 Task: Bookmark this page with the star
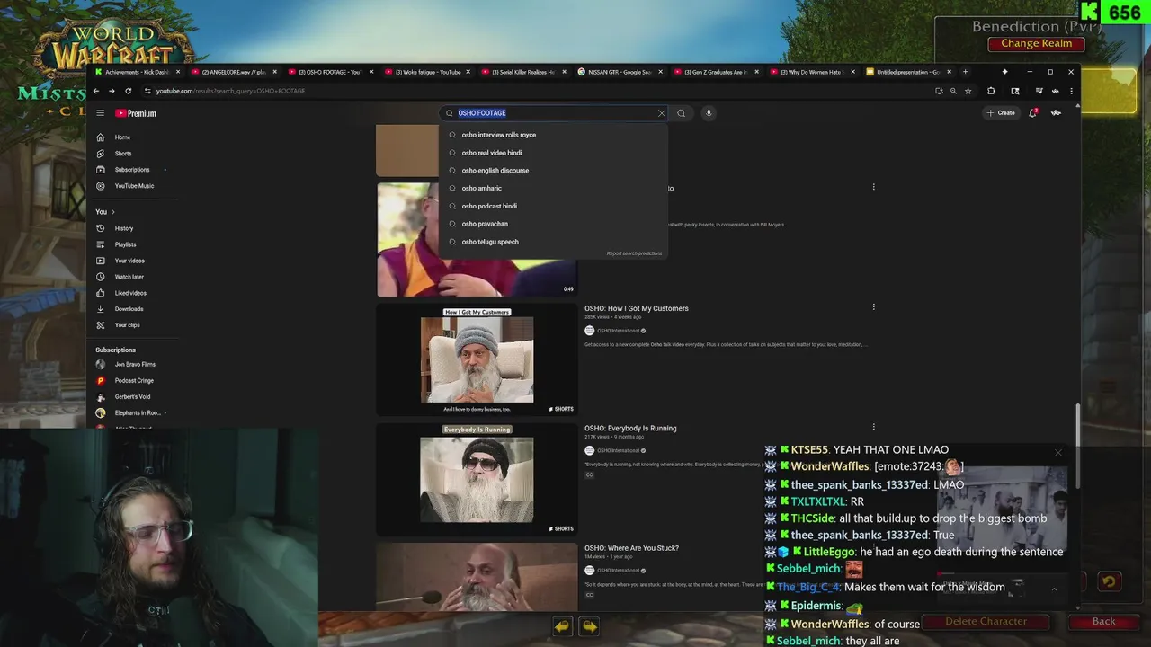(968, 91)
